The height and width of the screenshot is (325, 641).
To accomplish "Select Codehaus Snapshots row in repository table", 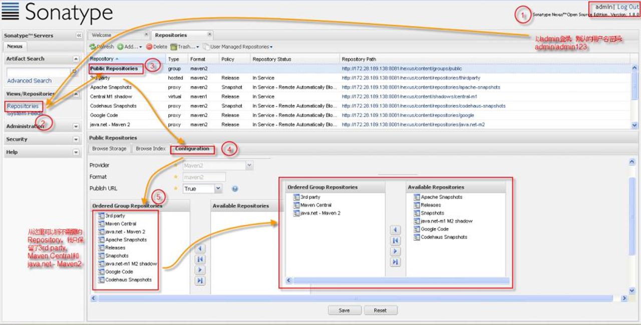I will point(359,106).
